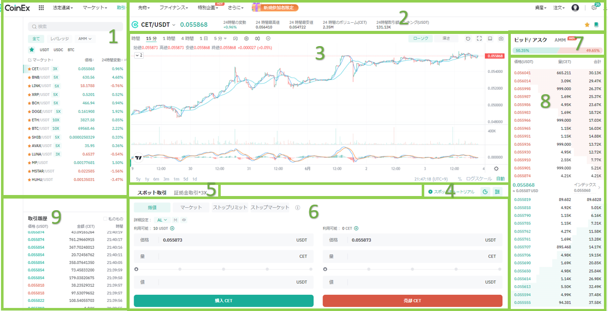Image resolution: width=608 pixels, height=311 pixels.
Task: Open the apps grid menu beside CoinEx logo
Action: pos(41,8)
